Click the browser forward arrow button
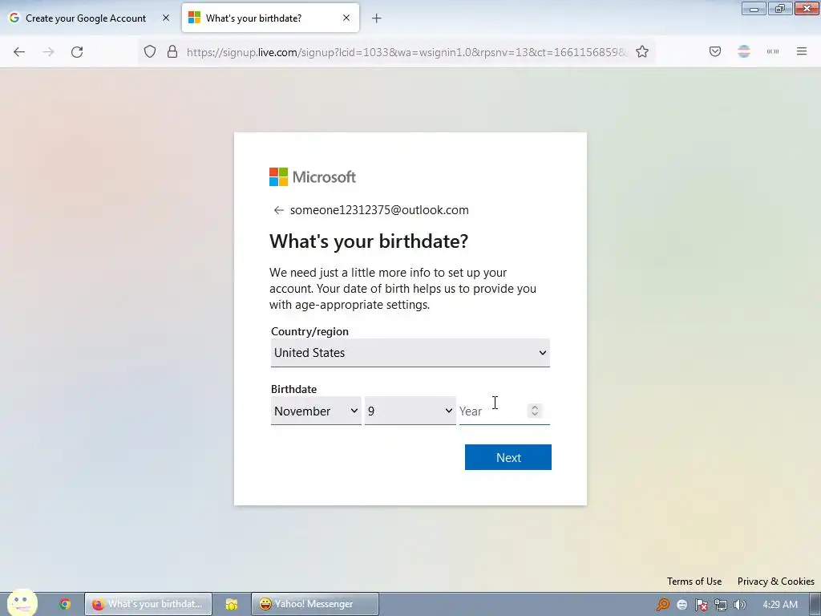The image size is (821, 616). pyautogui.click(x=48, y=52)
